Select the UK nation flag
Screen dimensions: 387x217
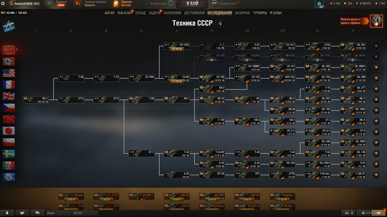pyautogui.click(x=9, y=96)
